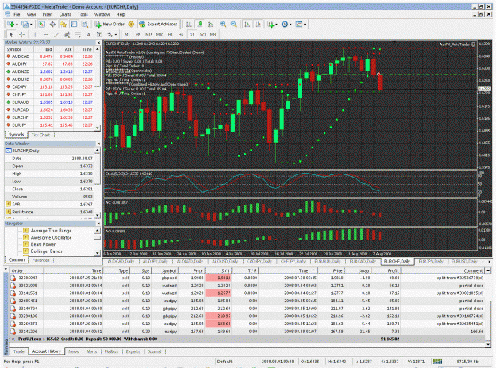Open the Journal tab in the Terminal
The width and height of the screenshot is (496, 368).
(155, 351)
